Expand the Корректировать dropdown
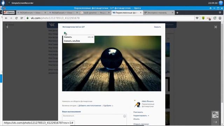Image resolution: width=224 pixels, height=126 pixels. (141, 115)
